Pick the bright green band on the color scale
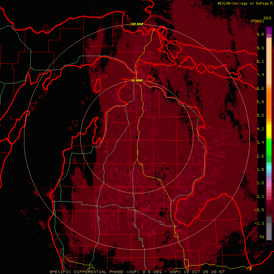The width and height of the screenshot is (274, 274). point(269,147)
